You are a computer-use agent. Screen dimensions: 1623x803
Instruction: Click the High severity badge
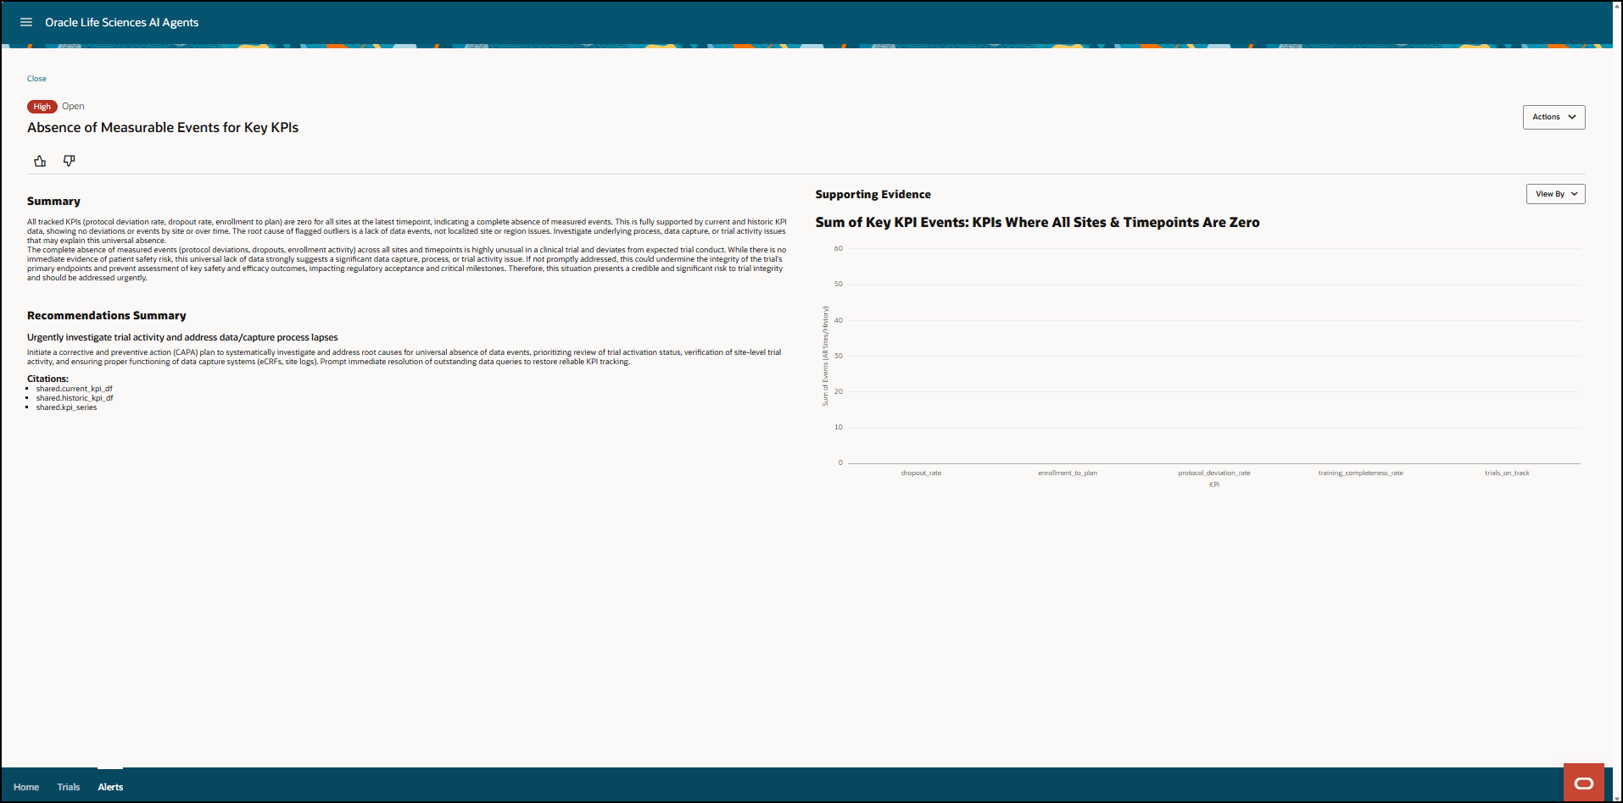coord(42,107)
